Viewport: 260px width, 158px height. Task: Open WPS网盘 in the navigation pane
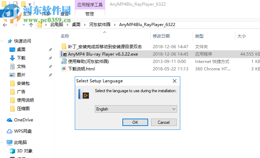[23, 131]
